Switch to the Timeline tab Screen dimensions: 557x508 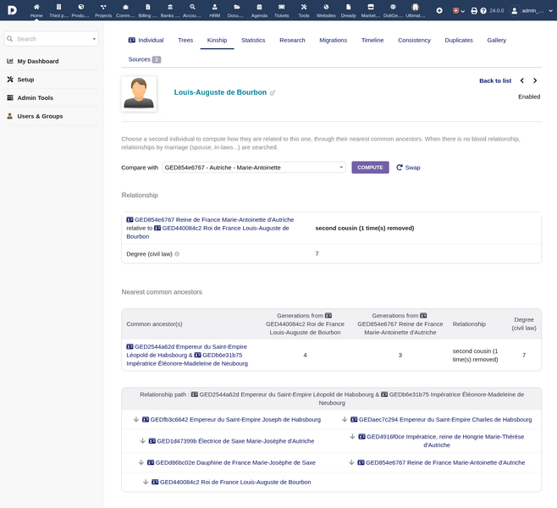pyautogui.click(x=372, y=40)
